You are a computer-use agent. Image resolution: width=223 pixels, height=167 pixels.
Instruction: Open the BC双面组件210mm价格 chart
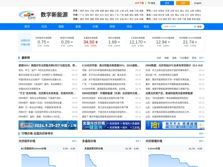(48, 156)
